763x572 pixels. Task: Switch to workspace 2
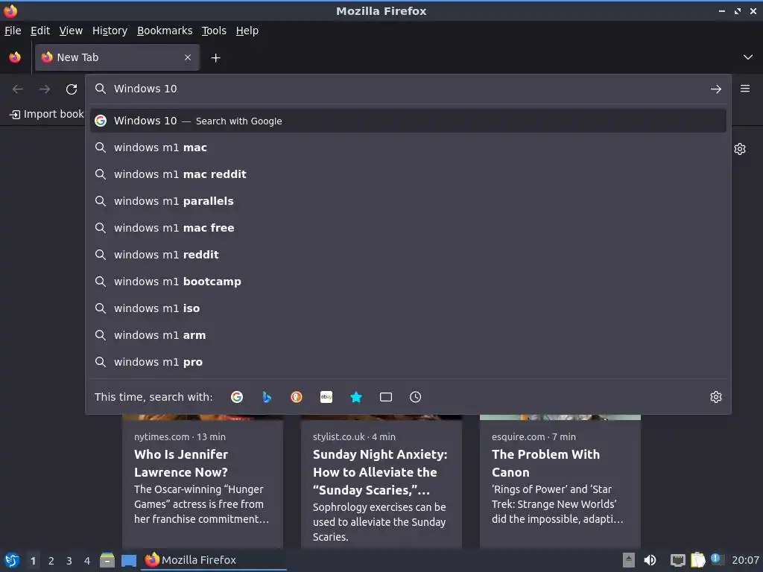coord(51,561)
